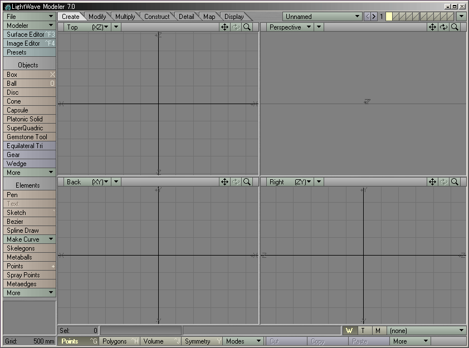Select the first layer bank swatch

click(x=388, y=17)
